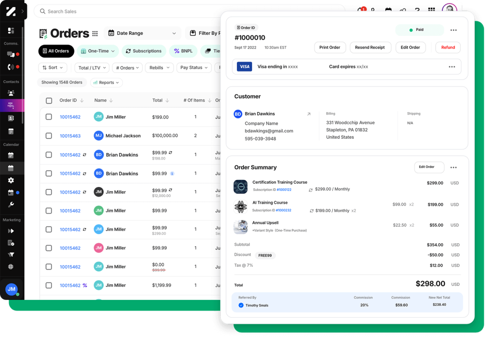Click Edit Order button next to Resend Receipt
This screenshot has height=341, width=488.
click(410, 47)
